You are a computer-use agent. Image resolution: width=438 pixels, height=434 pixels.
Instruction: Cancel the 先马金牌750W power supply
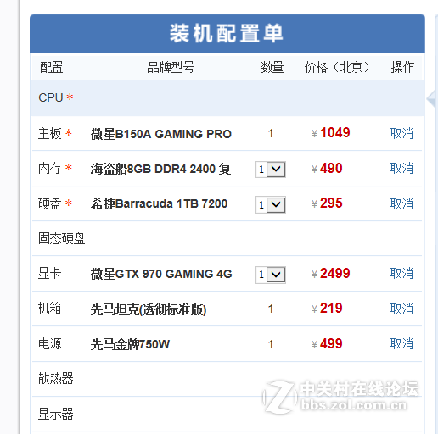coord(401,344)
